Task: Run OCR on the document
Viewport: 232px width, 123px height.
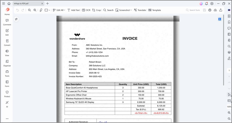Action: point(86,10)
